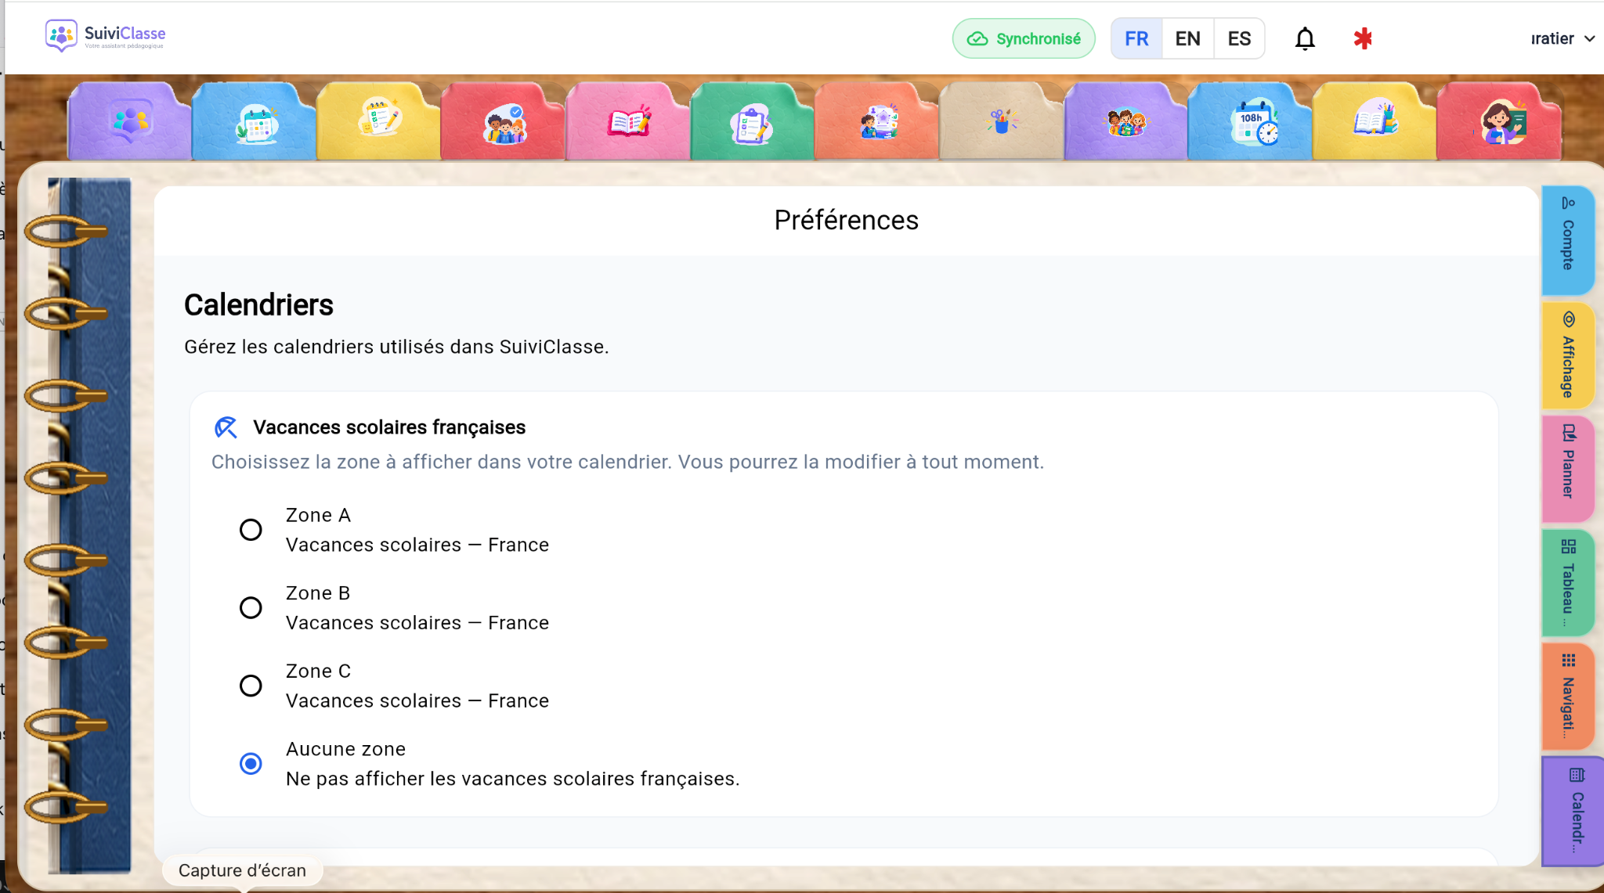Switch language to EN
The height and width of the screenshot is (893, 1604).
[x=1188, y=38]
